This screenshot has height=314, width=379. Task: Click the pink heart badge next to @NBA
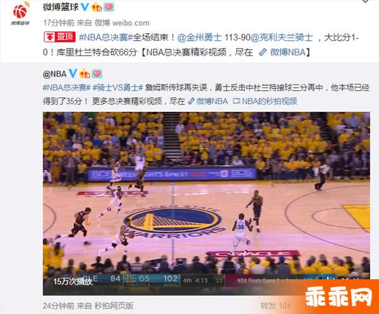97,73
